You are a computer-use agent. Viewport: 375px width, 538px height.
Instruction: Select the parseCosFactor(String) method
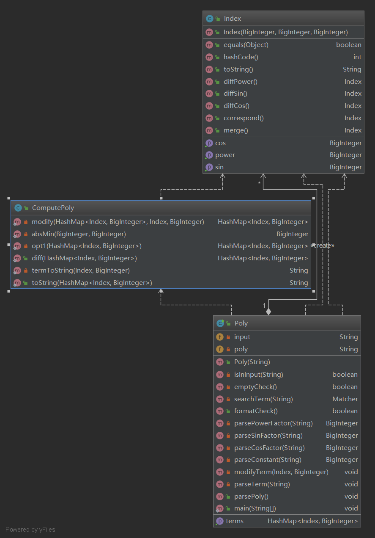[x=287, y=448]
